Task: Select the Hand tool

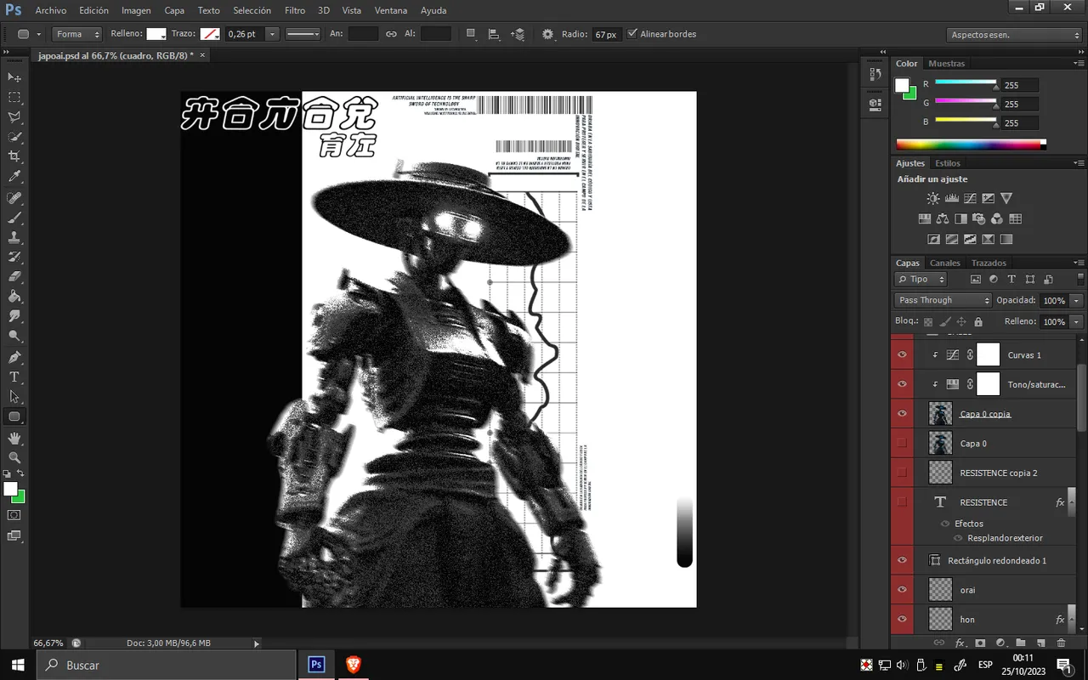Action: point(14,438)
